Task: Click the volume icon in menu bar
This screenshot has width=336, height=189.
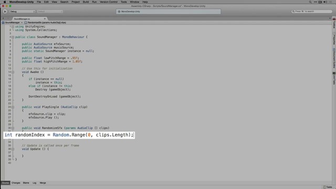Action: pos(325,2)
